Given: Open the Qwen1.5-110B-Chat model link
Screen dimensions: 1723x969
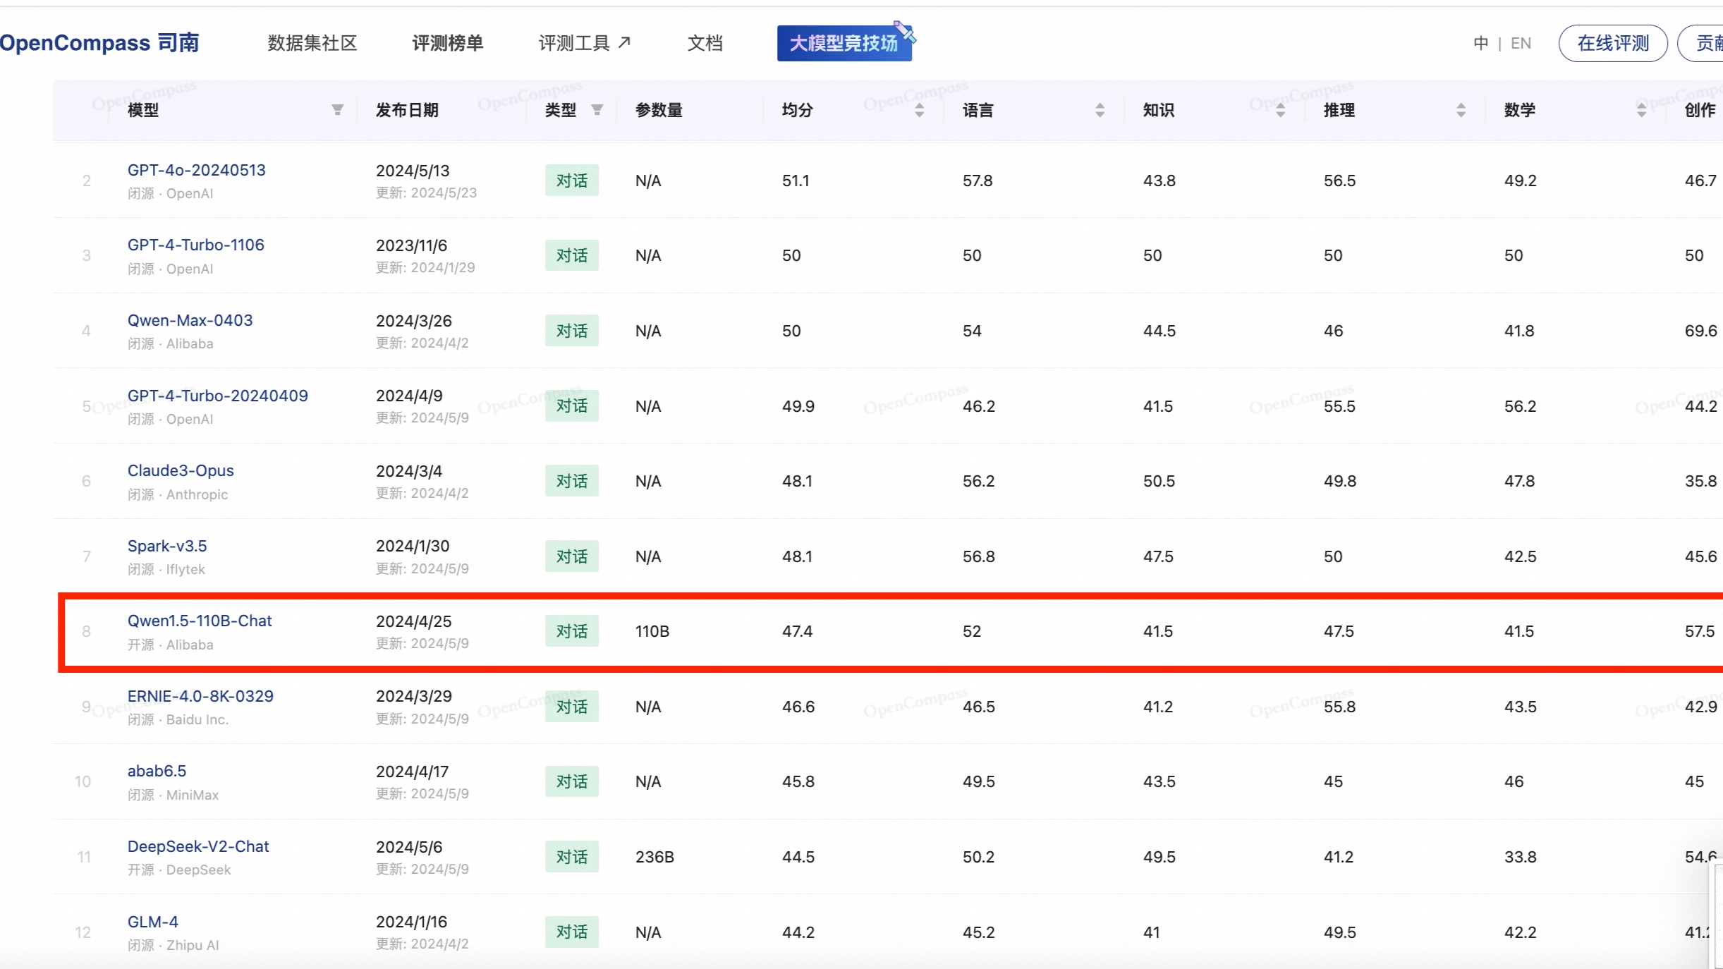Looking at the screenshot, I should [200, 621].
